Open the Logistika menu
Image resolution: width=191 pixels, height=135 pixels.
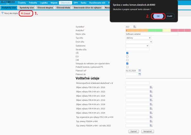click(x=44, y=3)
